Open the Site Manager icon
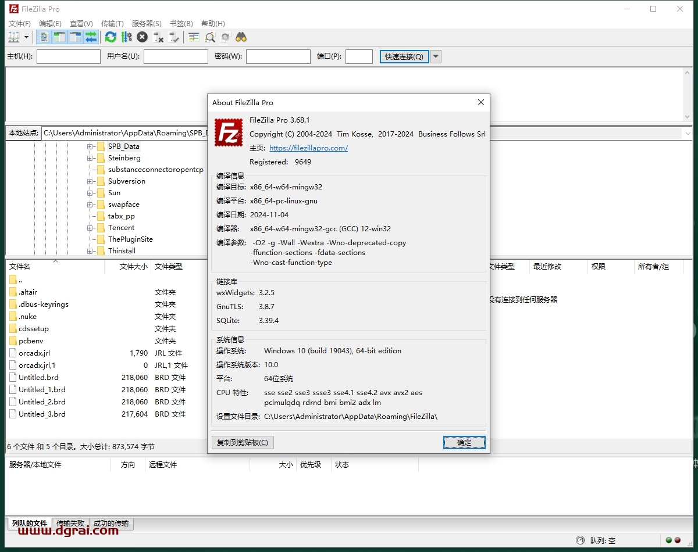Viewport: 698px width, 552px height. (13, 37)
